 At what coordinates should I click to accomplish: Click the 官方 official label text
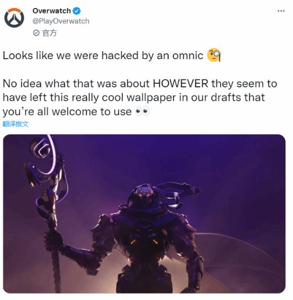click(x=50, y=33)
